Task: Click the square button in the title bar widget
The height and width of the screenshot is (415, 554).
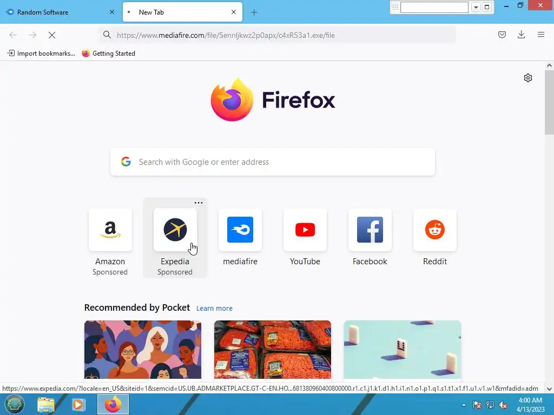Action: tap(487, 7)
